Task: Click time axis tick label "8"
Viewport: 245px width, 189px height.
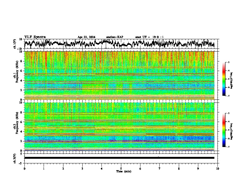Action: (x=179, y=169)
